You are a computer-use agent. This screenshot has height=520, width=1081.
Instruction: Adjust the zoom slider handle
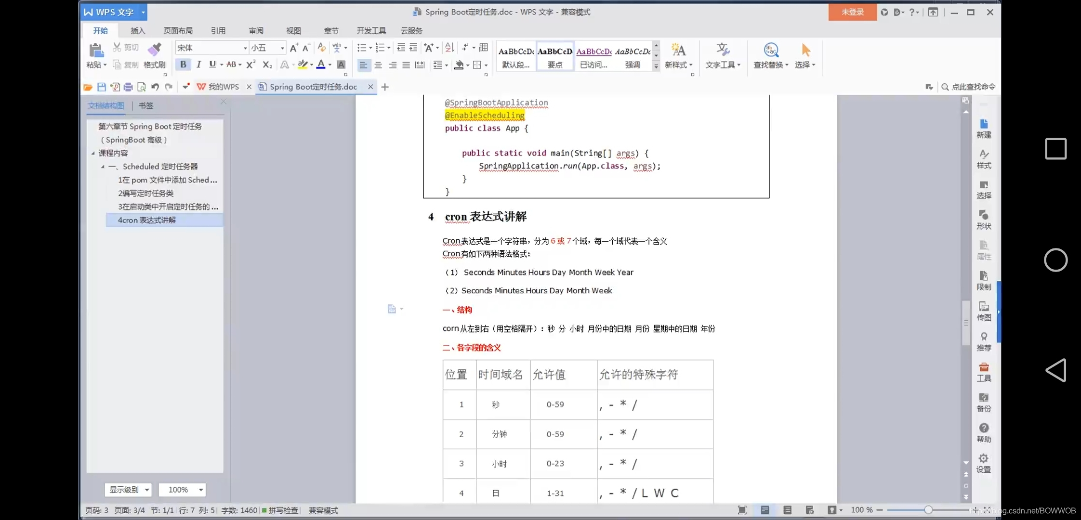pyautogui.click(x=928, y=510)
